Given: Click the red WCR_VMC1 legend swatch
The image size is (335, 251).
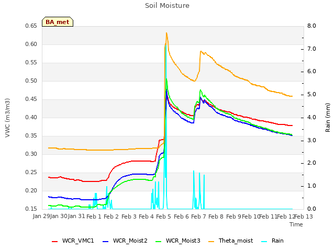Looking at the screenshot, I should click(54, 242).
